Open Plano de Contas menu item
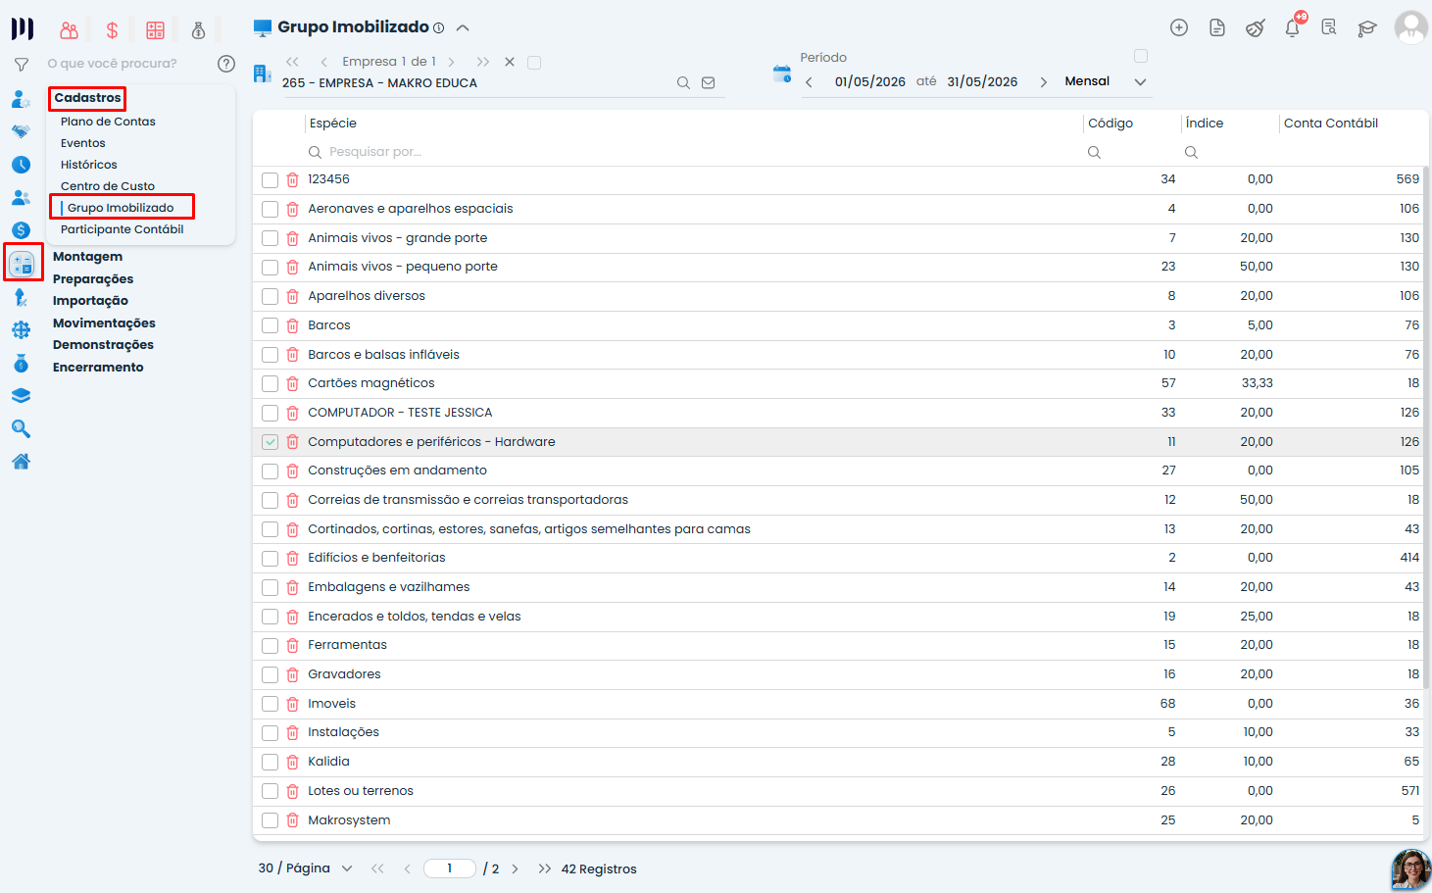This screenshot has height=893, width=1432. pos(108,122)
